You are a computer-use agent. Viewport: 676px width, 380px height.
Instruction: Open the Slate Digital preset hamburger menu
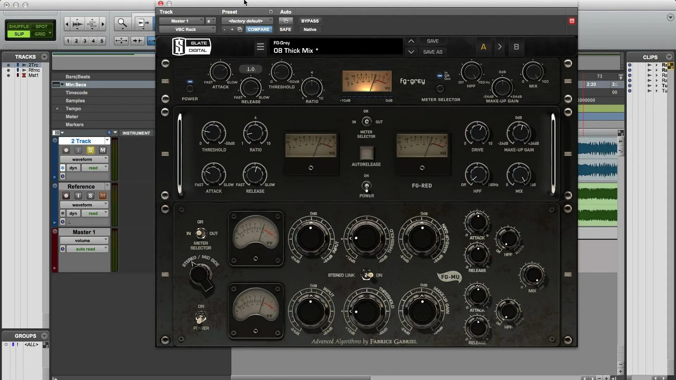click(260, 47)
